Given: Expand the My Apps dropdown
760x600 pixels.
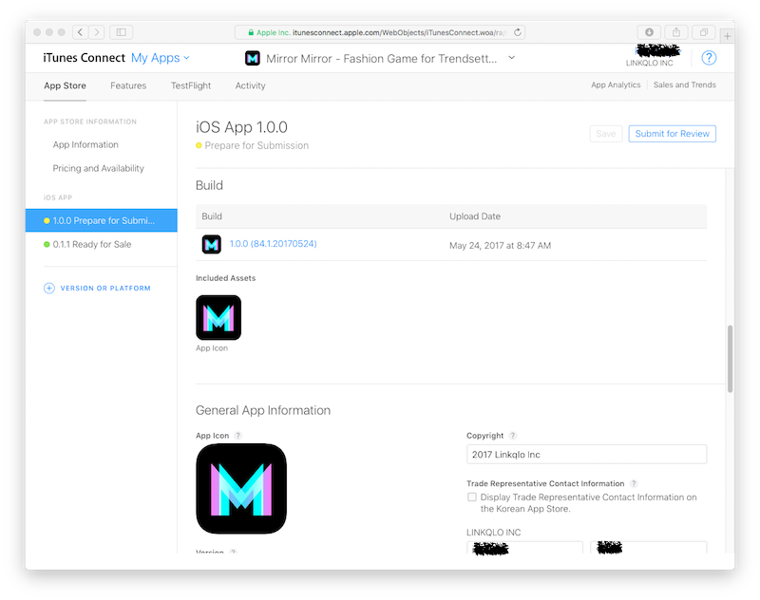Looking at the screenshot, I should [161, 58].
